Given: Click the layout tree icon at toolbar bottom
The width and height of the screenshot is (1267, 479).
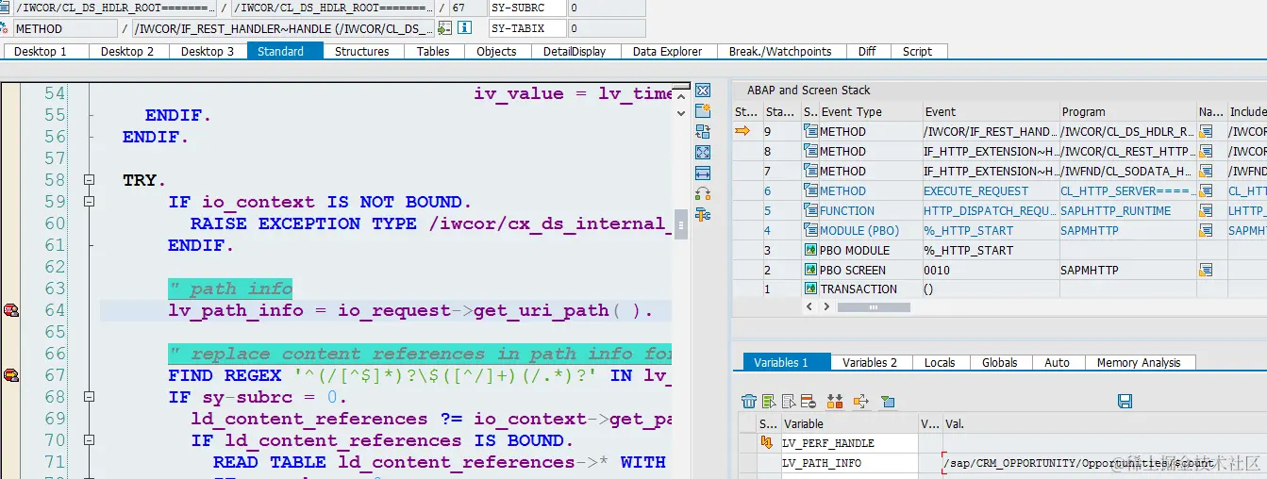Looking at the screenshot, I should pos(702,215).
